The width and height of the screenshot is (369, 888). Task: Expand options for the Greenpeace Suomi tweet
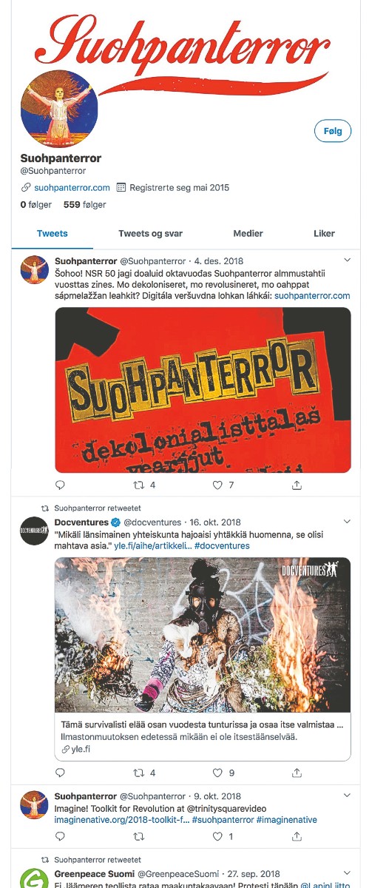(x=348, y=873)
